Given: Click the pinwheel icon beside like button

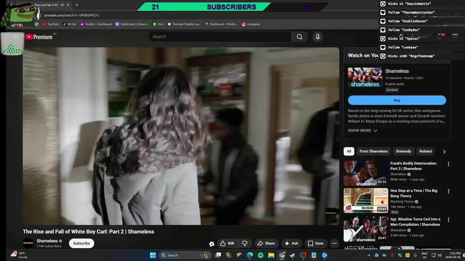Looking at the screenshot, I should (211, 244).
